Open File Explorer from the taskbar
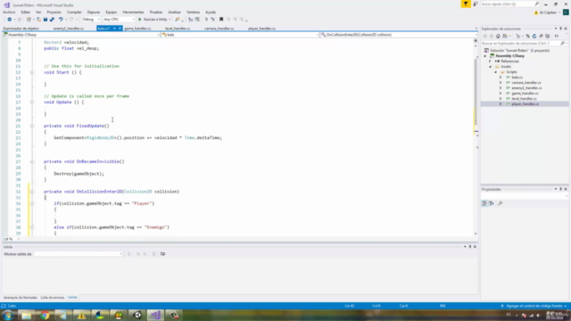The width and height of the screenshot is (571, 321). (26, 315)
